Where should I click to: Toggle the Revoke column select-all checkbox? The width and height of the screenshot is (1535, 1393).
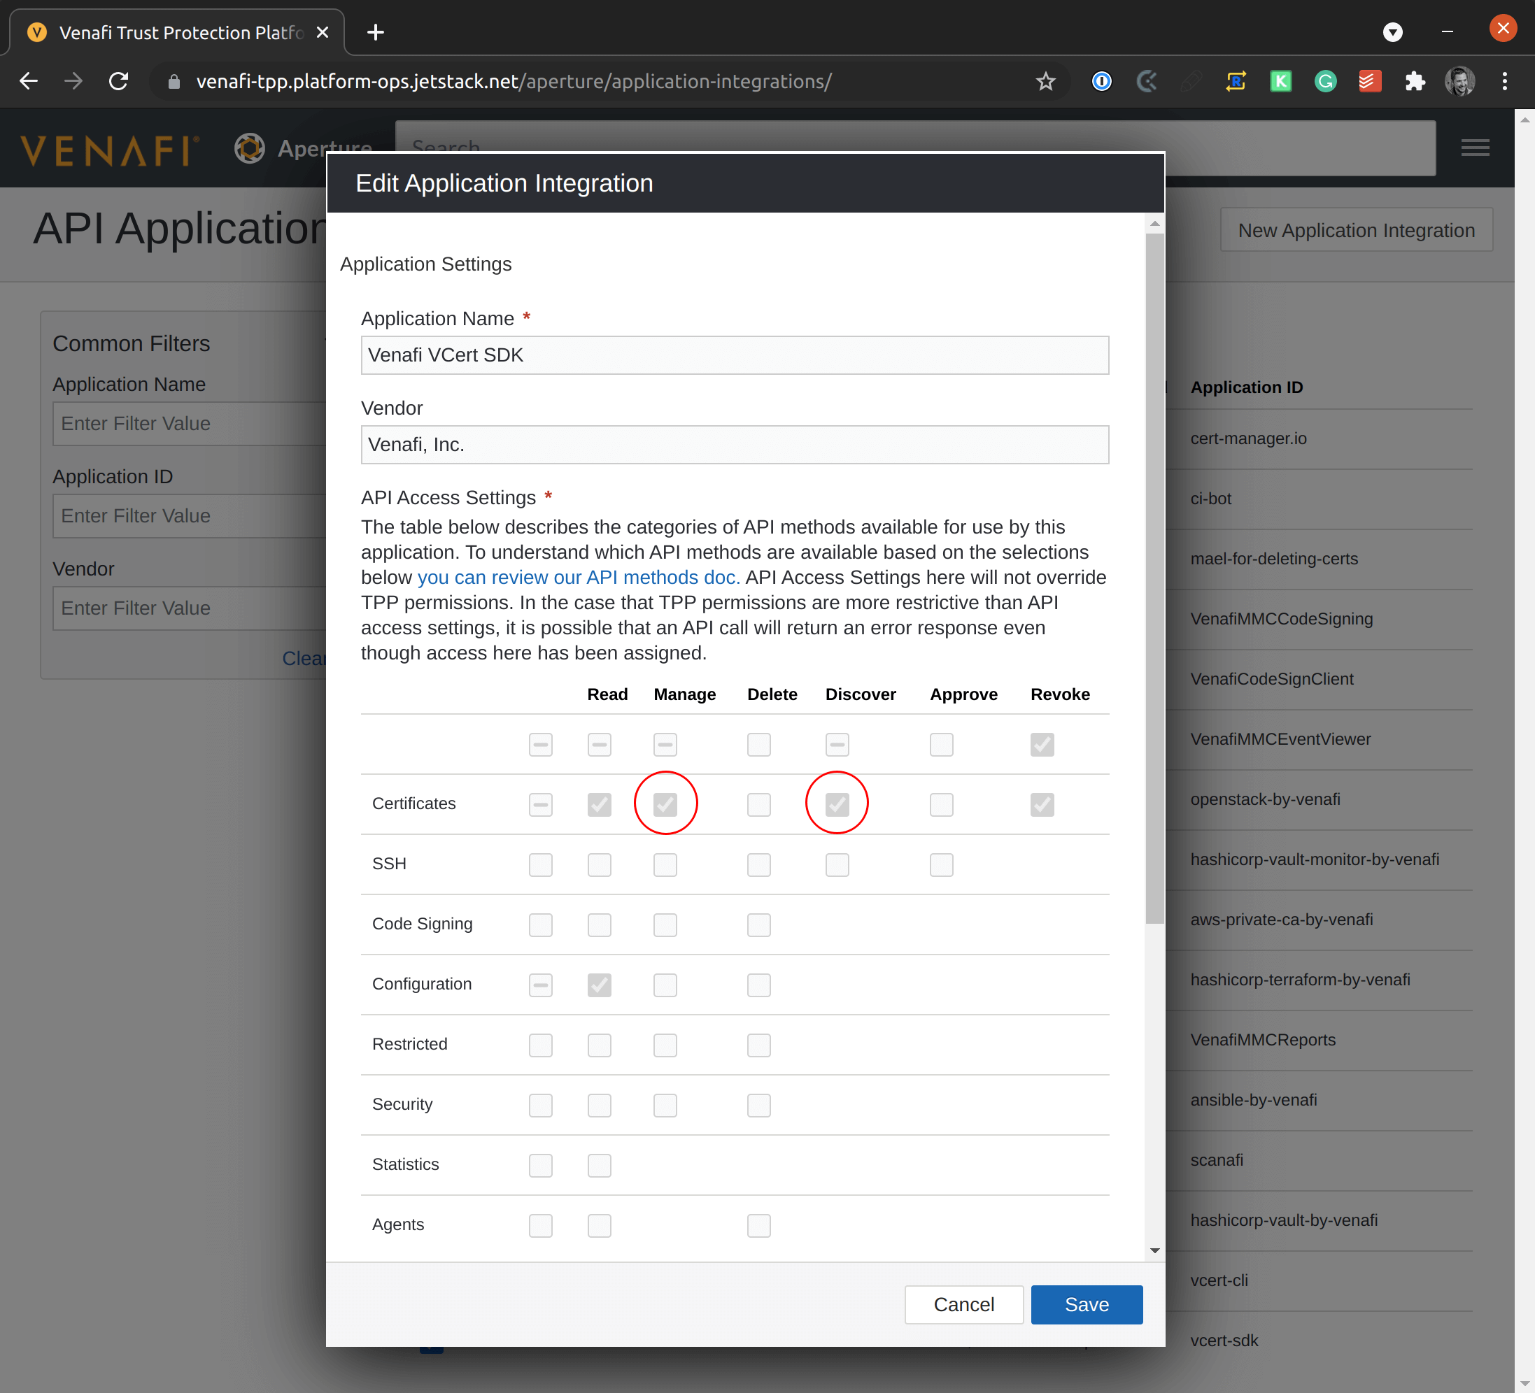pos(1042,743)
